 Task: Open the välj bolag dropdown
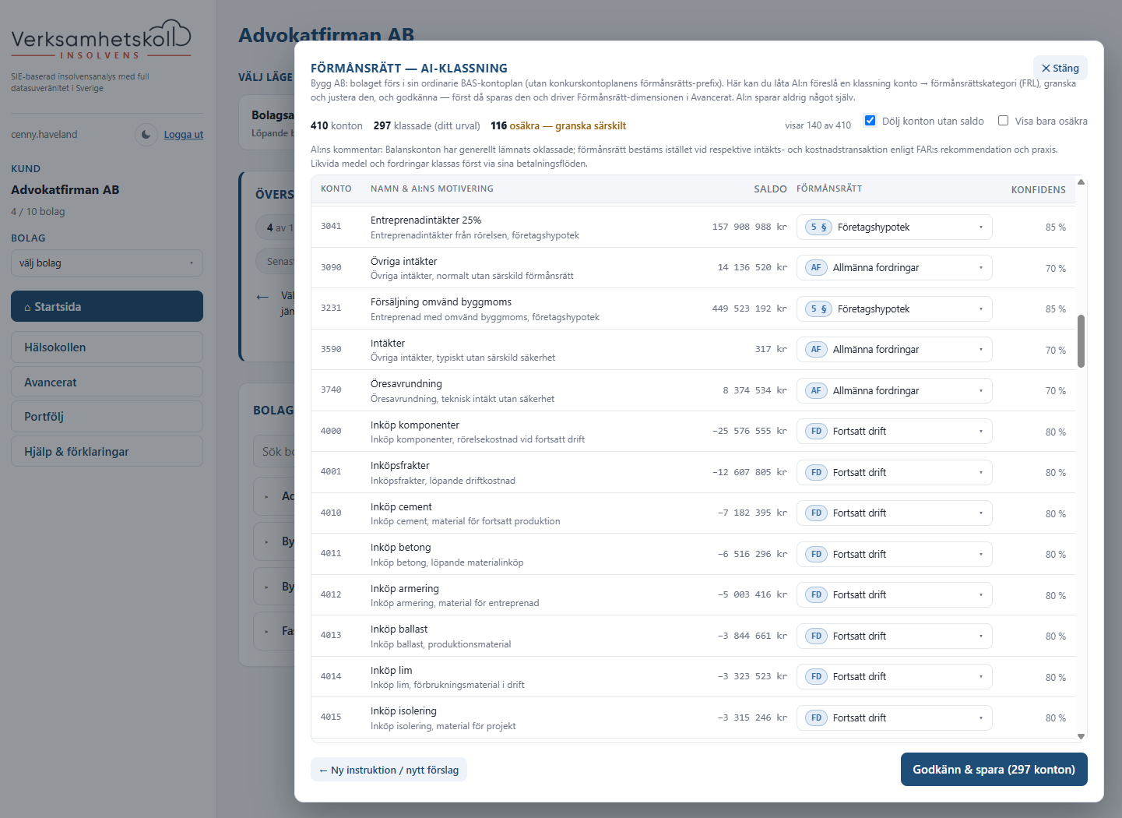pyautogui.click(x=107, y=263)
